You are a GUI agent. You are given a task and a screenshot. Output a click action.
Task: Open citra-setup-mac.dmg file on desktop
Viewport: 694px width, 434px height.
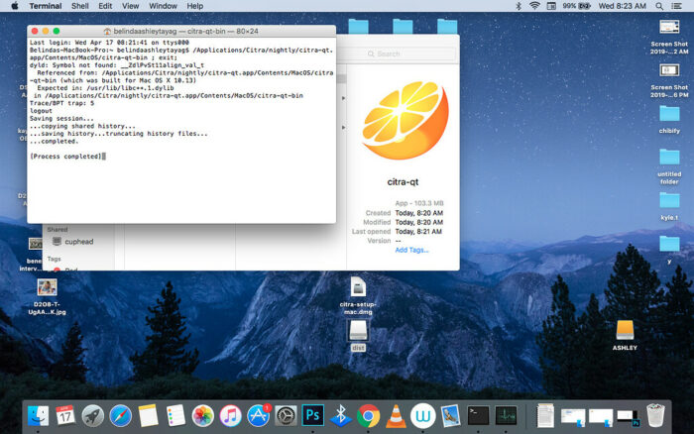coord(358,294)
